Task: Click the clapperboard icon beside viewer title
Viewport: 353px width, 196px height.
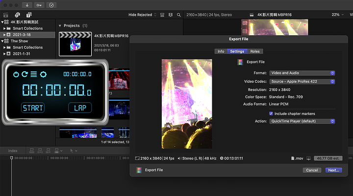Action: pyautogui.click(x=252, y=15)
